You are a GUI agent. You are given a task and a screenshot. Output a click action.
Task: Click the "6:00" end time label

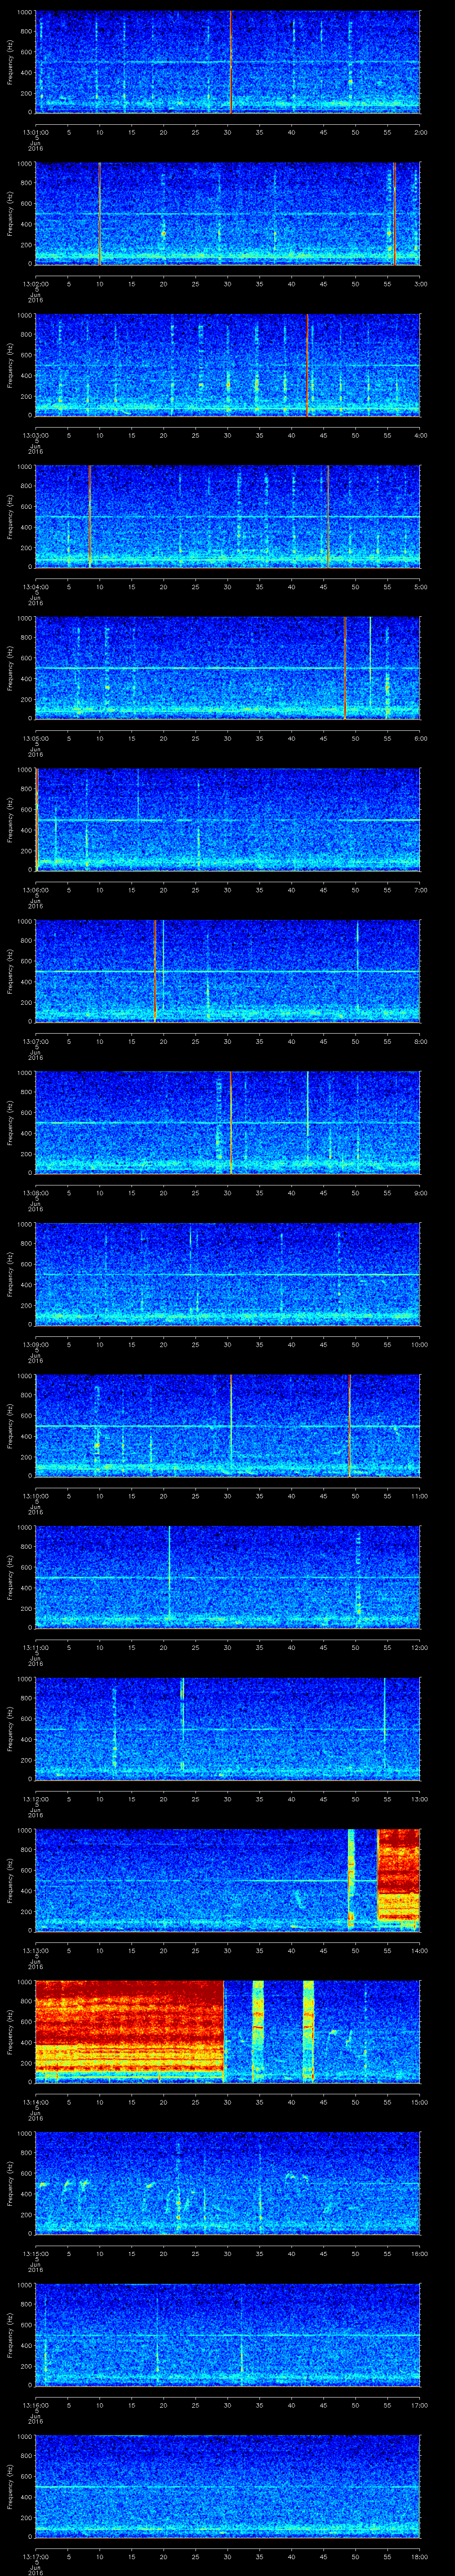420,738
